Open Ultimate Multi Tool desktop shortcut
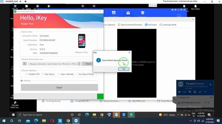The width and height of the screenshot is (222, 124). point(15,105)
